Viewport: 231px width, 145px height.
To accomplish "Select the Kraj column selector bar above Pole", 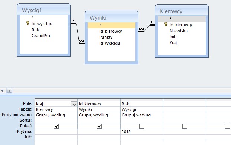I will coord(56,100).
